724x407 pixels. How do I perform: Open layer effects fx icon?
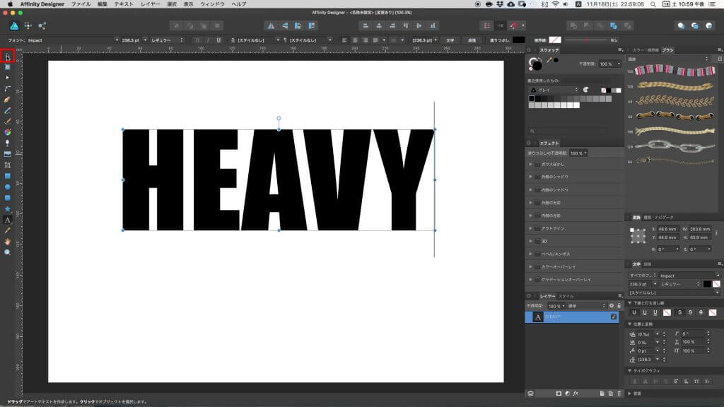point(576,394)
